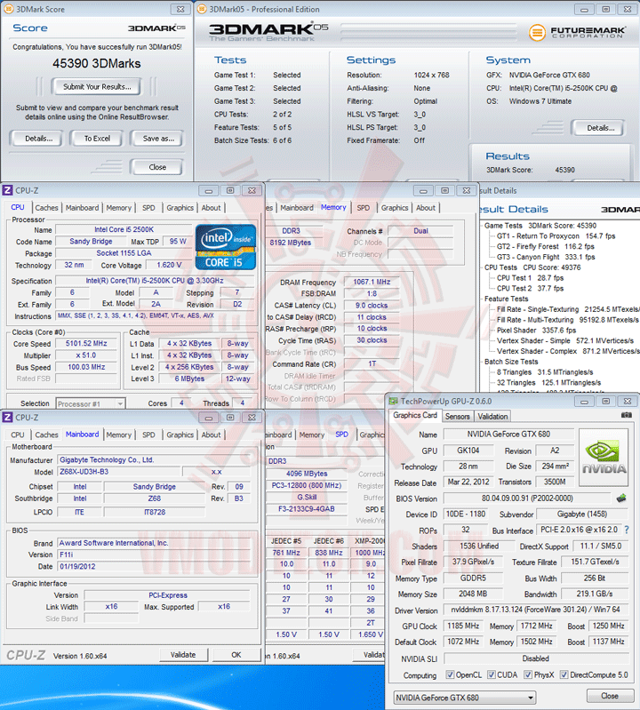Close the 3DMark Score dialog via Close button
Screen dimensions: 640x710
(157, 167)
